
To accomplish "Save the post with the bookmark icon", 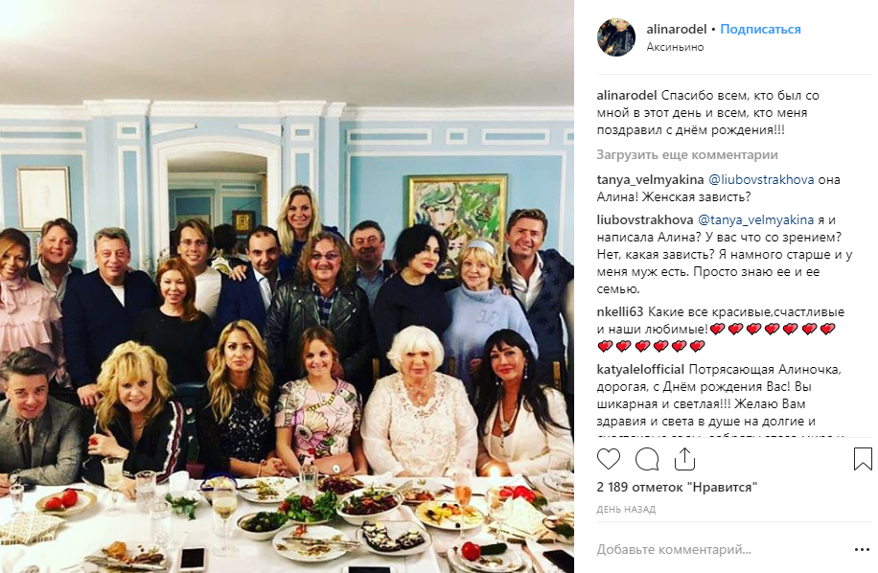I will tap(862, 459).
